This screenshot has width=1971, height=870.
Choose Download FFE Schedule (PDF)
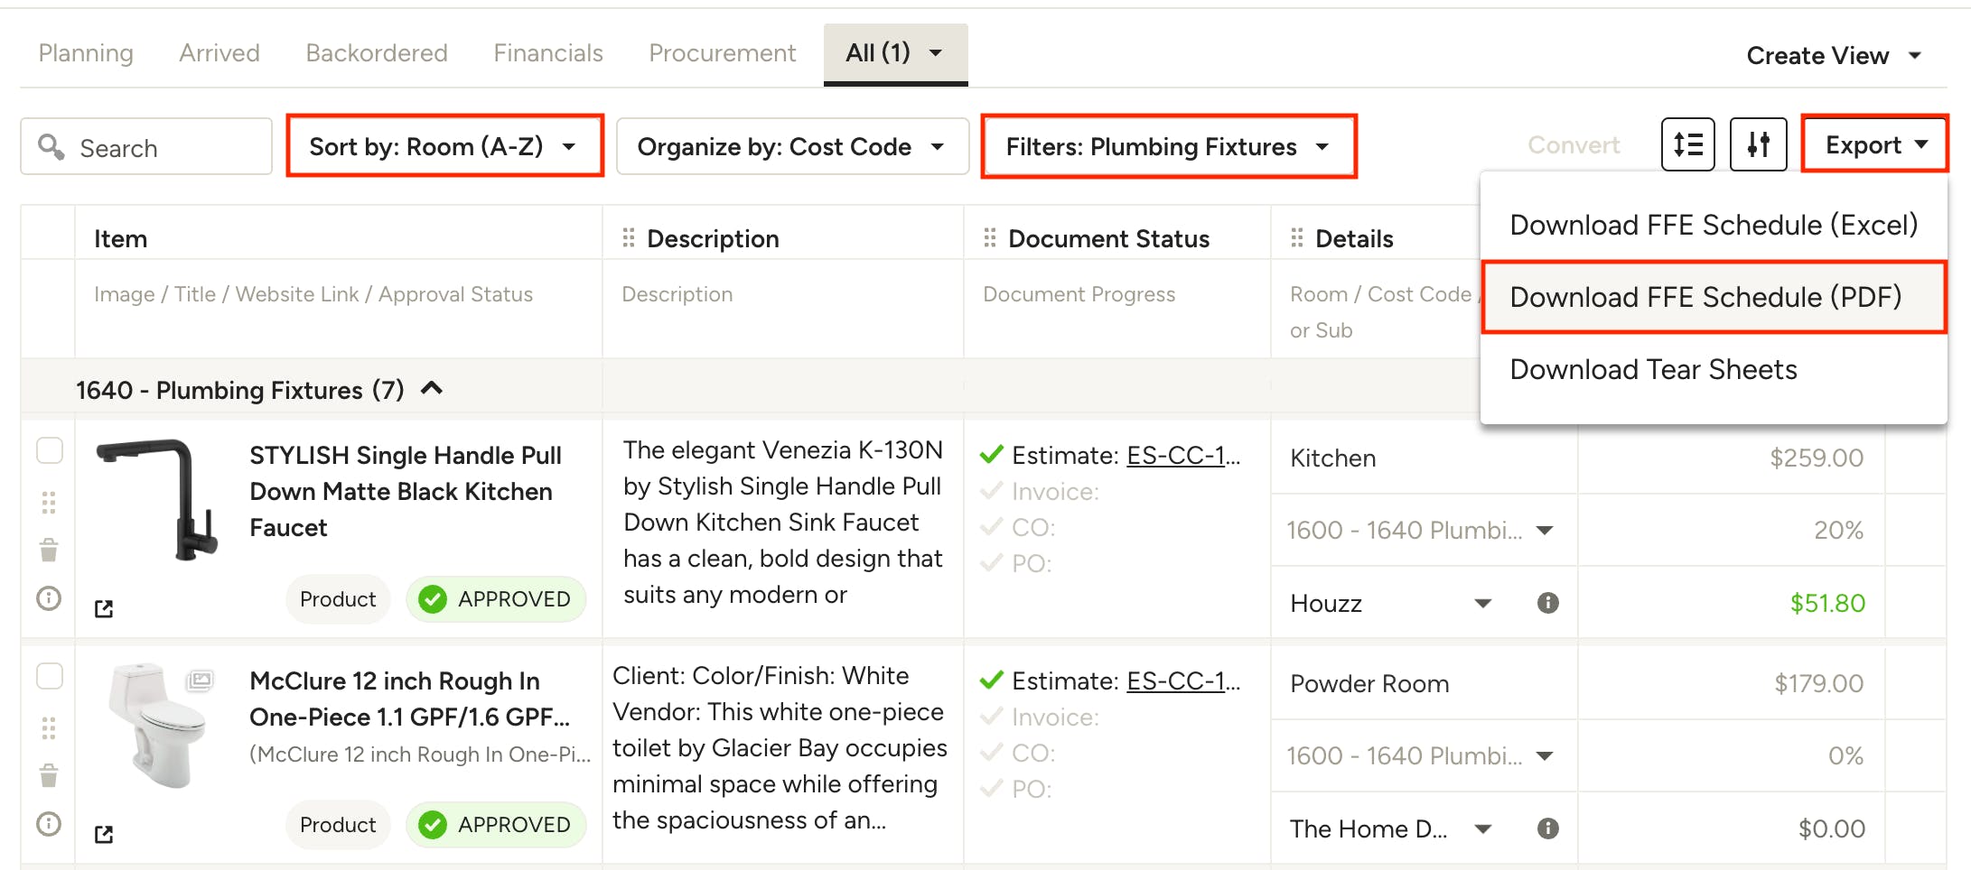coord(1705,297)
